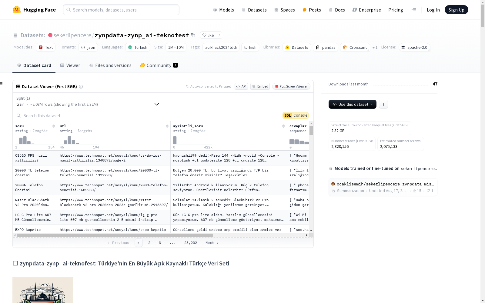485x303 pixels.
Task: Select the 1M - 10M size tag
Action: (x=176, y=47)
